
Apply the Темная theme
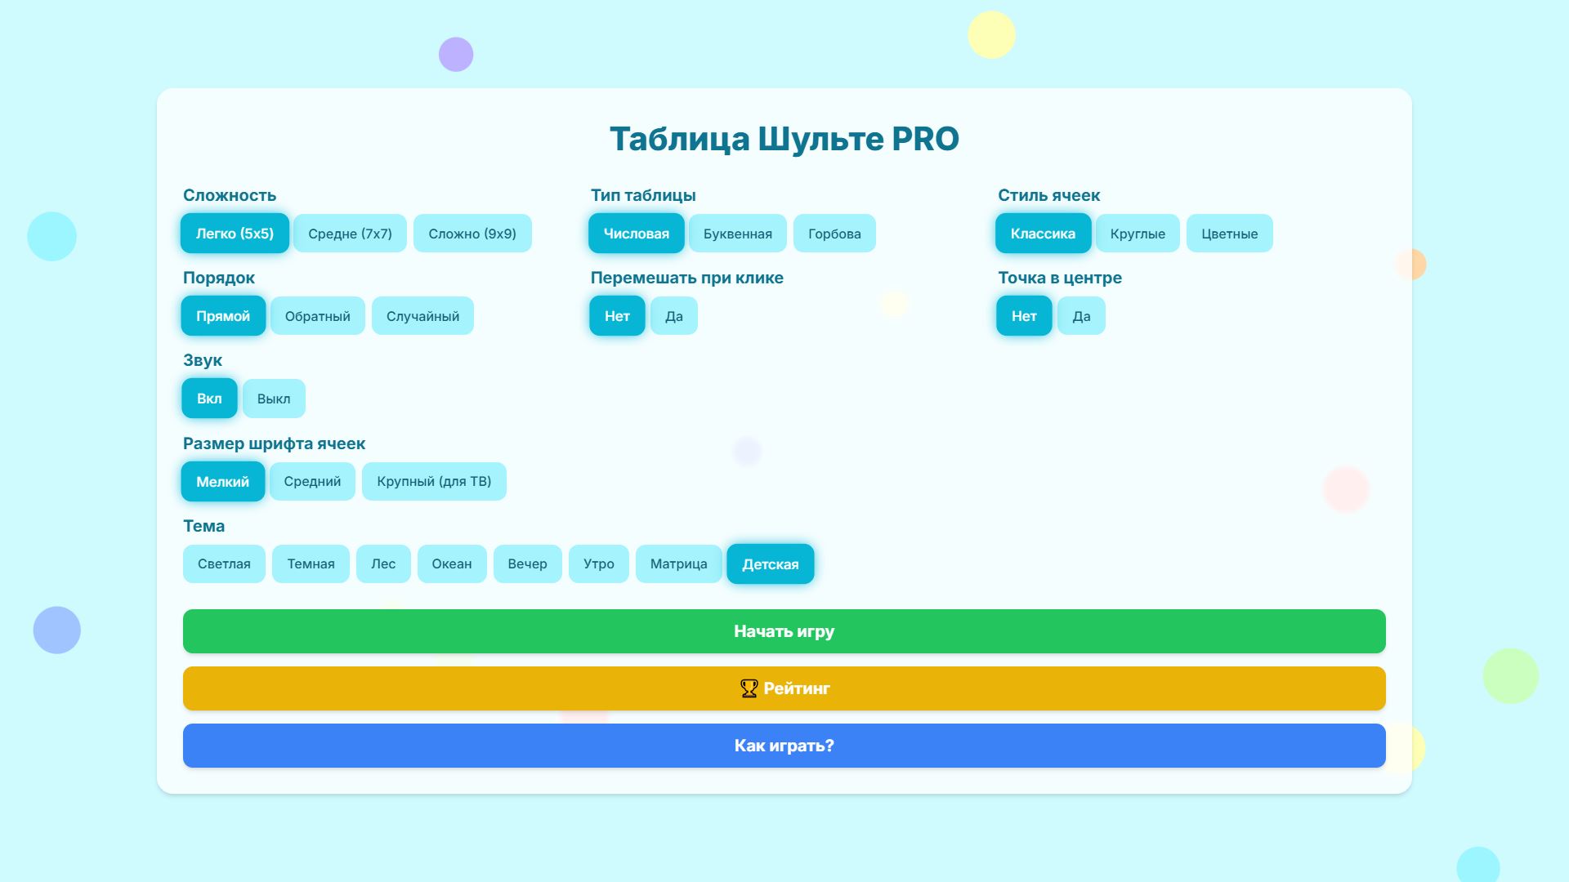311,563
